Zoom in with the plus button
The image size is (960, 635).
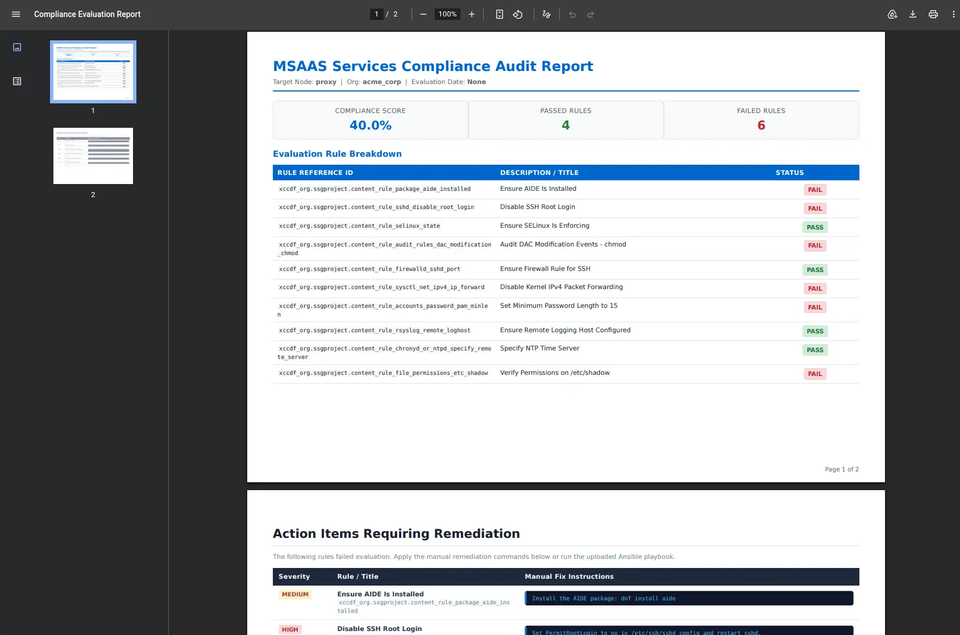coord(472,14)
